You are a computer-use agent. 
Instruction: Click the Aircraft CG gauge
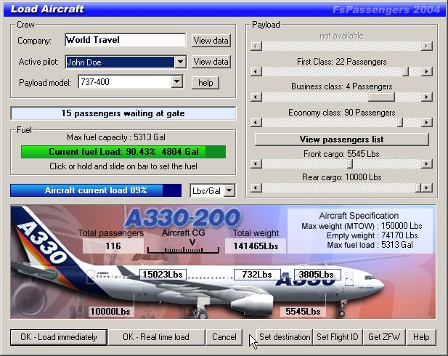coord(183,247)
